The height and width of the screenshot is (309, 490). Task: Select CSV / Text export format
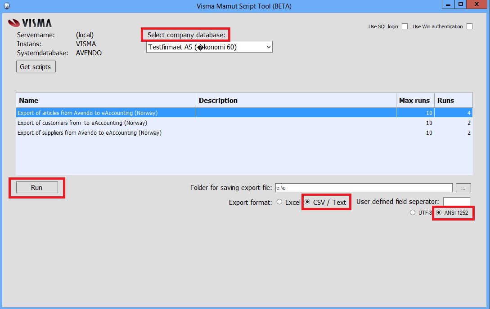(307, 202)
